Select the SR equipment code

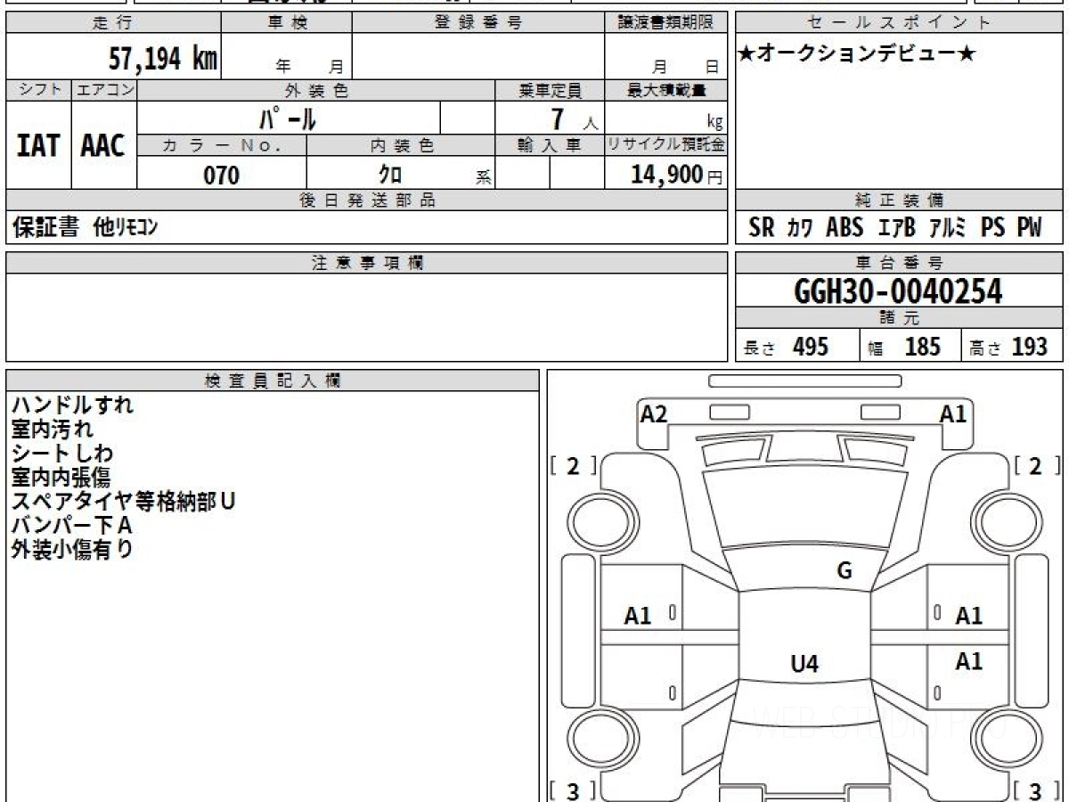[x=762, y=228]
